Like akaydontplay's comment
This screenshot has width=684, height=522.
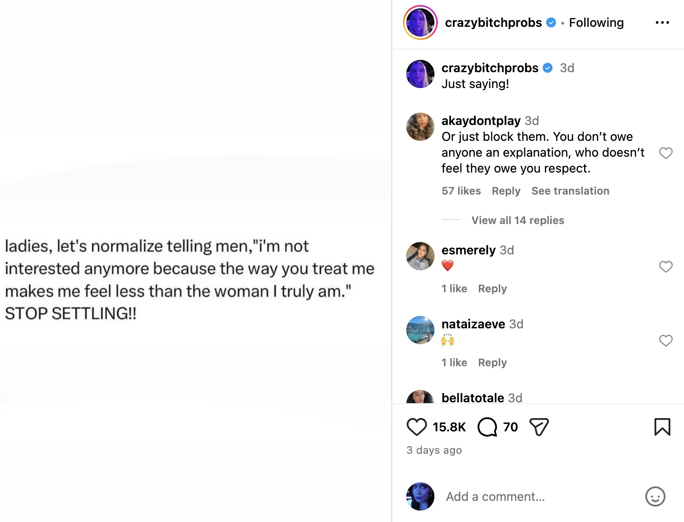click(666, 153)
